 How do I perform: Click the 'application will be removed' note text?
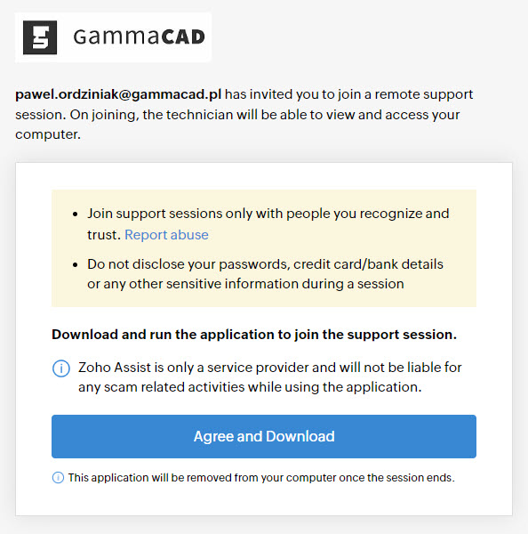[x=261, y=477]
